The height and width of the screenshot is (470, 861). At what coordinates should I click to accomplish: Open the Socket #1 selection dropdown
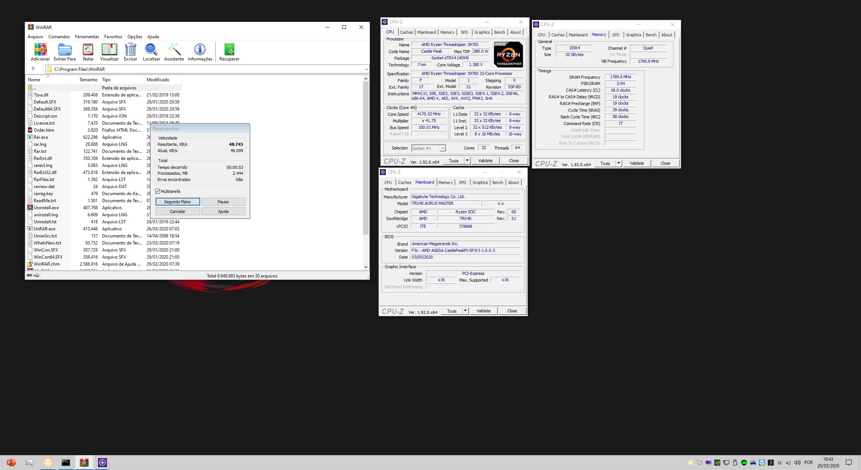click(x=442, y=148)
